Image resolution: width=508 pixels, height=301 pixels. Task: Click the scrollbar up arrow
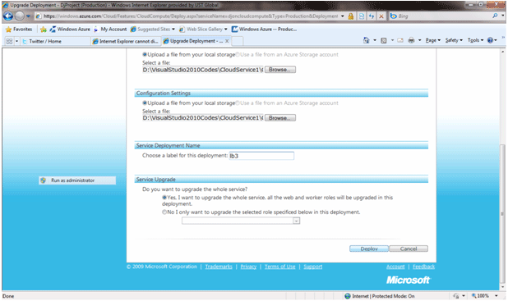pyautogui.click(x=502, y=52)
